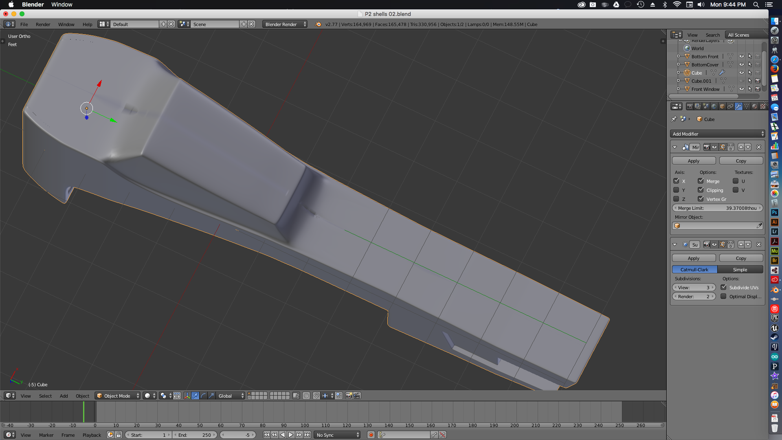Pin the properties context with pushpin

pyautogui.click(x=674, y=119)
